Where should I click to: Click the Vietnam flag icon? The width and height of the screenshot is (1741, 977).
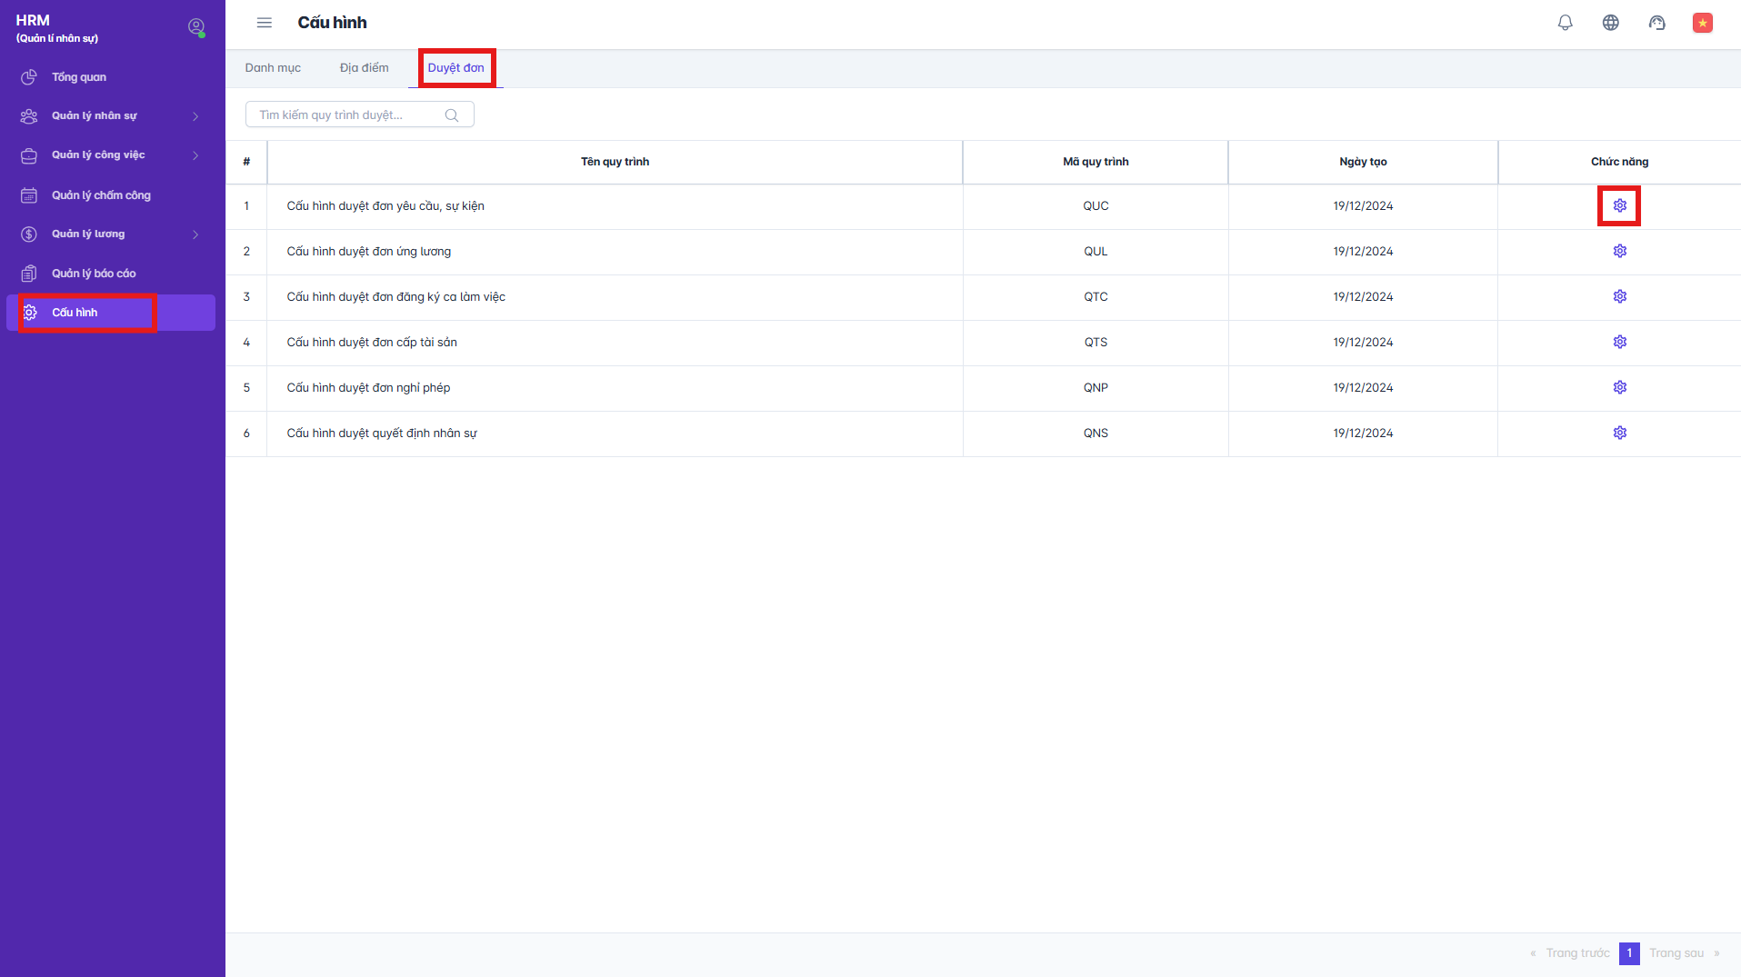point(1702,23)
